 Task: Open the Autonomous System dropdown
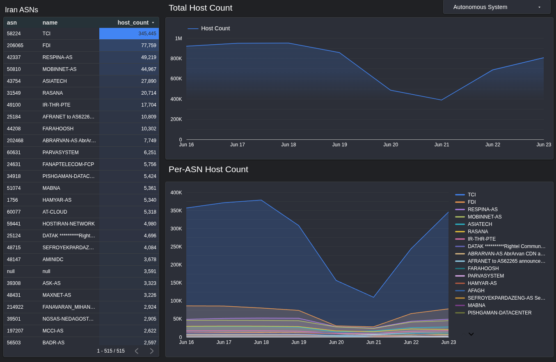pos(497,7)
